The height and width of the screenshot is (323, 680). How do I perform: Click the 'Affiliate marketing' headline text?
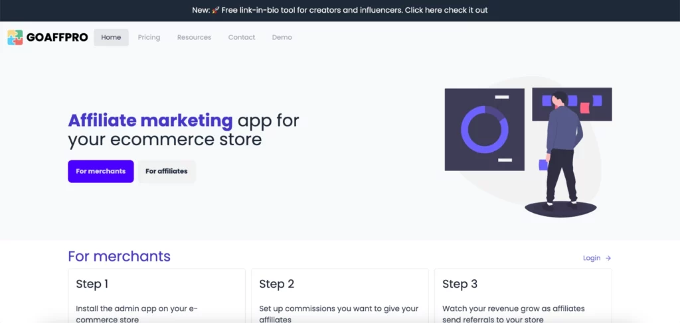[150, 120]
